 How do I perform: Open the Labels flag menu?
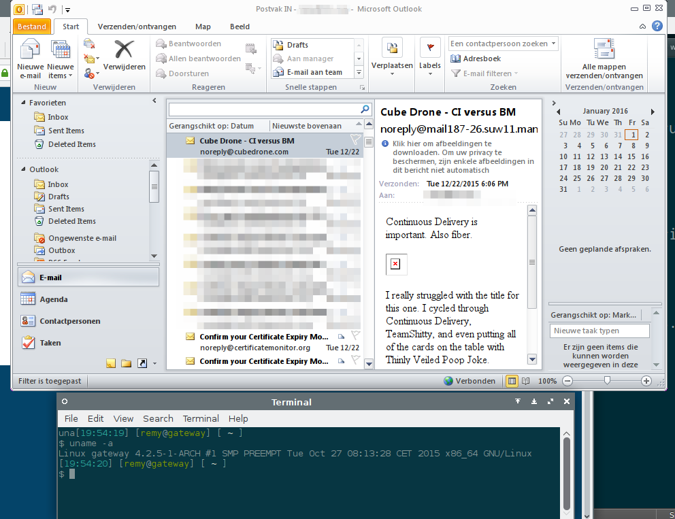(x=430, y=58)
